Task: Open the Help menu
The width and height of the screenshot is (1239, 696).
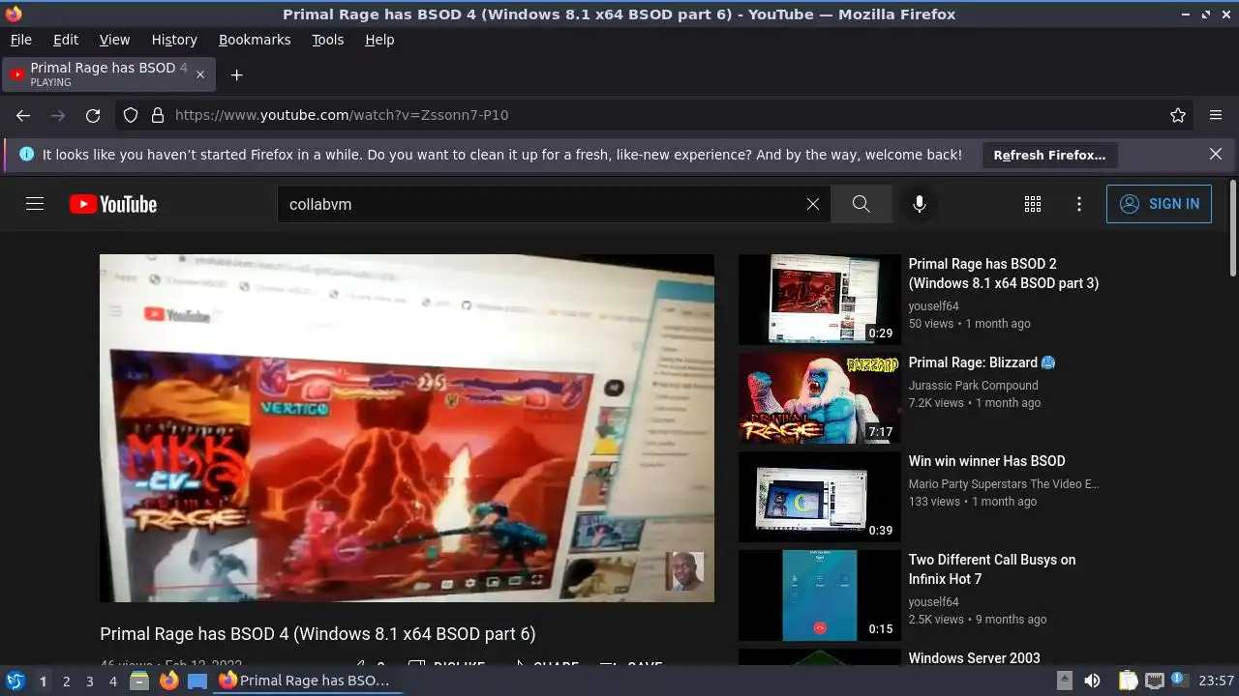Action: point(379,40)
